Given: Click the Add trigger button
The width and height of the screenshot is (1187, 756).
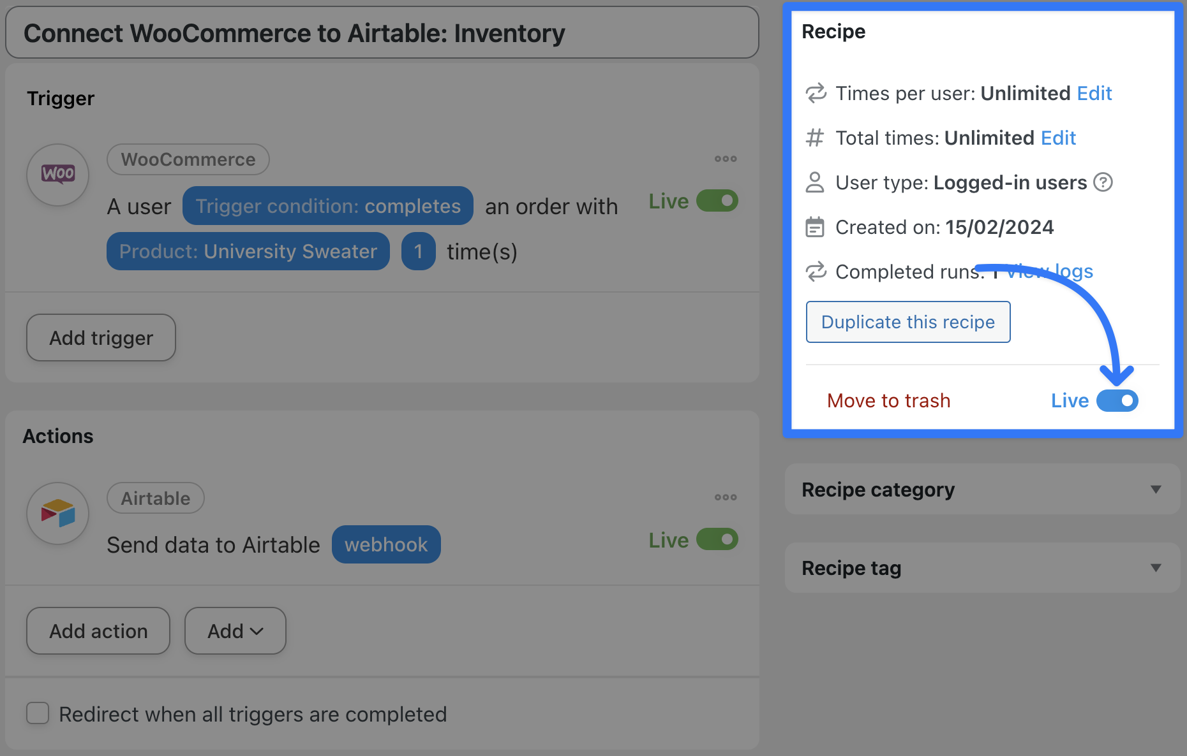Looking at the screenshot, I should click(101, 337).
